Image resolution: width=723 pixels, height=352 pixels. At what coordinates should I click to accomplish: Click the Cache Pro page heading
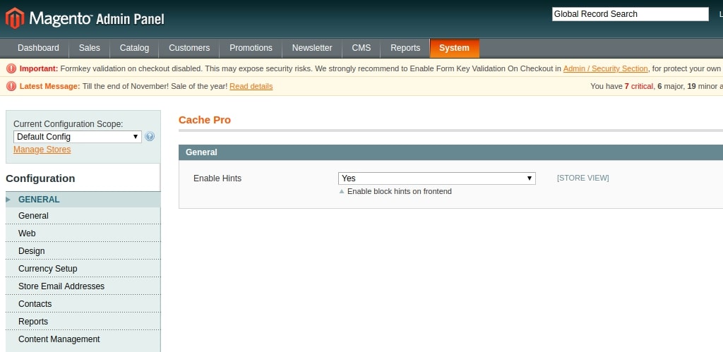pyautogui.click(x=205, y=120)
